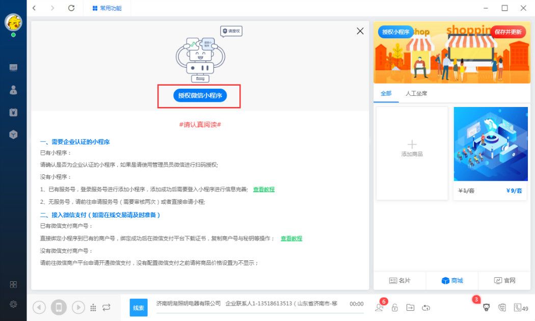535x321 pixels.
Task: Go back with the left arrow
Action: (x=34, y=8)
